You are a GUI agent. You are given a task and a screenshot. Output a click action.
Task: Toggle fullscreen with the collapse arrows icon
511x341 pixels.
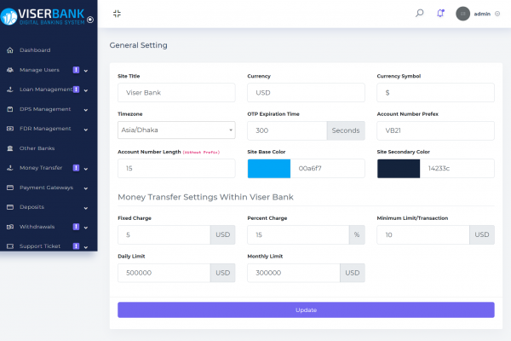tap(117, 14)
